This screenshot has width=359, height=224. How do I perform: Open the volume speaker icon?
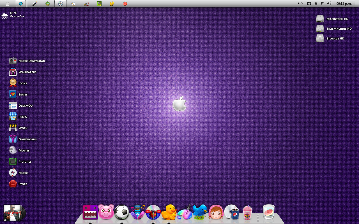(x=329, y=3)
